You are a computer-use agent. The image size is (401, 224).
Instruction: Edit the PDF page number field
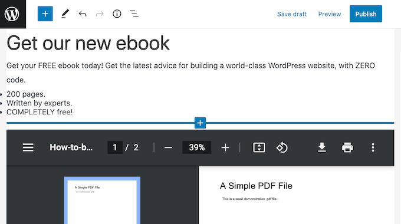[115, 147]
